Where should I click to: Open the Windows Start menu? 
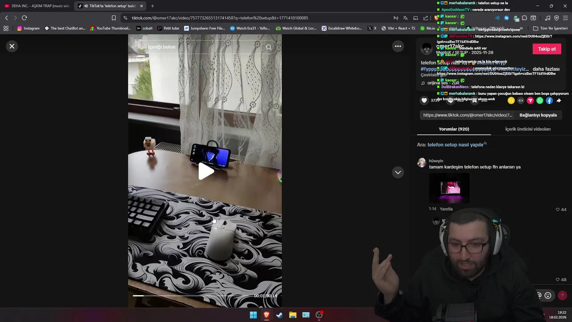coord(253,315)
